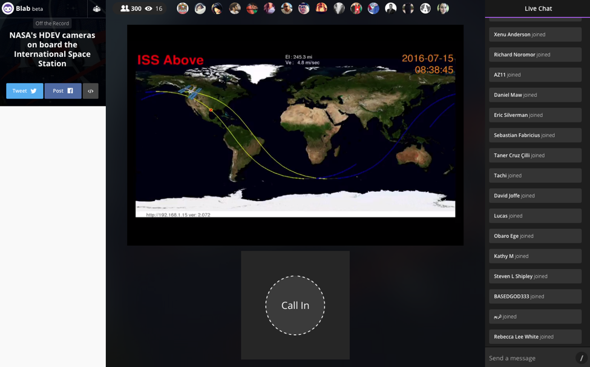The height and width of the screenshot is (367, 590).
Task: Share the stream with the Tweet button
Action: 24,91
